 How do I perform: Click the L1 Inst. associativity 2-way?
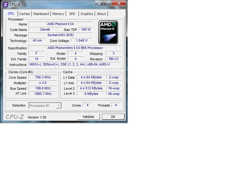tap(114, 83)
